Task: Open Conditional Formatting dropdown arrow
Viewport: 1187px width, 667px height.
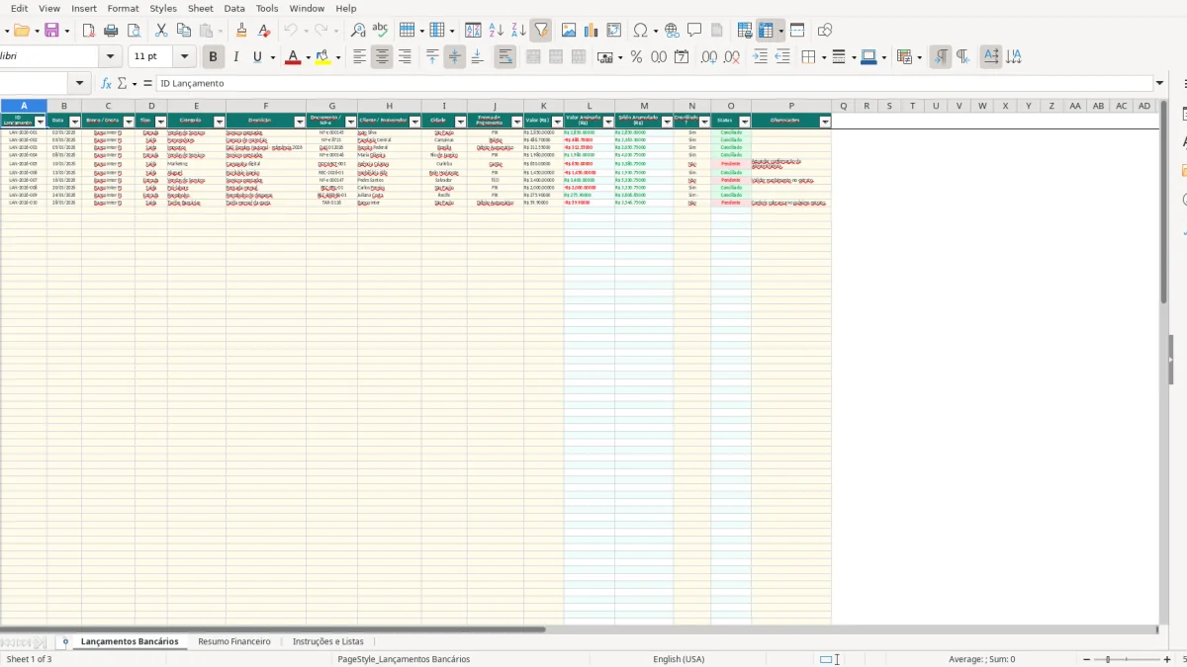Action: (919, 57)
